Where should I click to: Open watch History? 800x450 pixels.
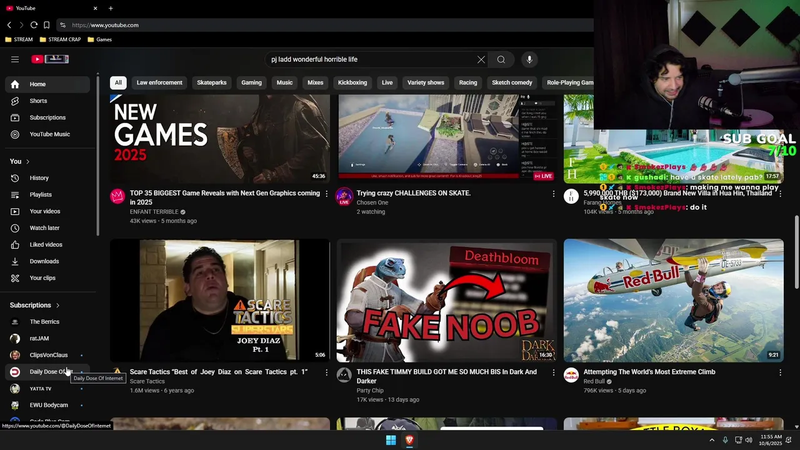(x=47, y=178)
